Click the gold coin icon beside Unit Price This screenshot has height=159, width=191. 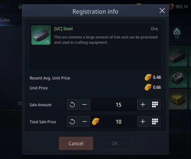click(x=148, y=87)
